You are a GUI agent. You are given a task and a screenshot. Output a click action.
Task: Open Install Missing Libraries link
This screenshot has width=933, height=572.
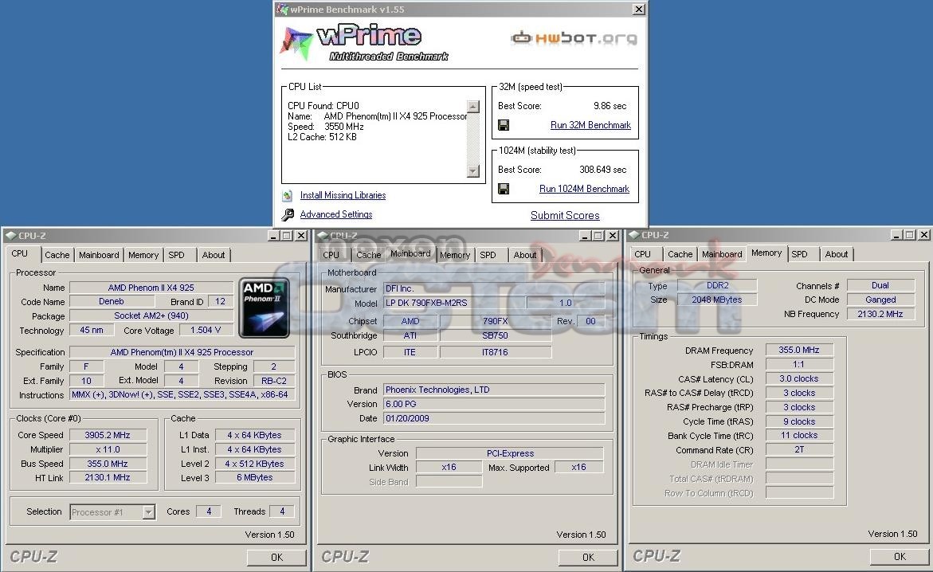pyautogui.click(x=343, y=195)
